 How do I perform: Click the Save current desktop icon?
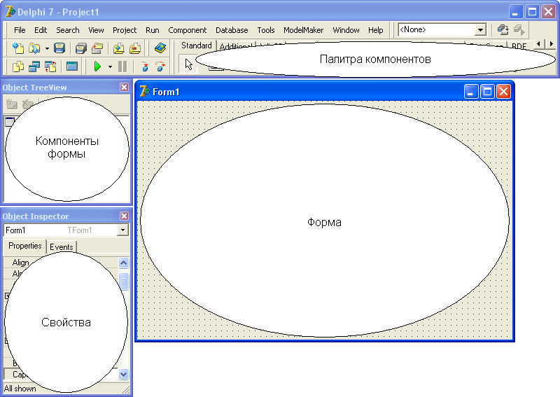coord(502,30)
